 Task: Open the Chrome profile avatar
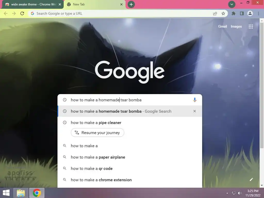tap(250, 13)
